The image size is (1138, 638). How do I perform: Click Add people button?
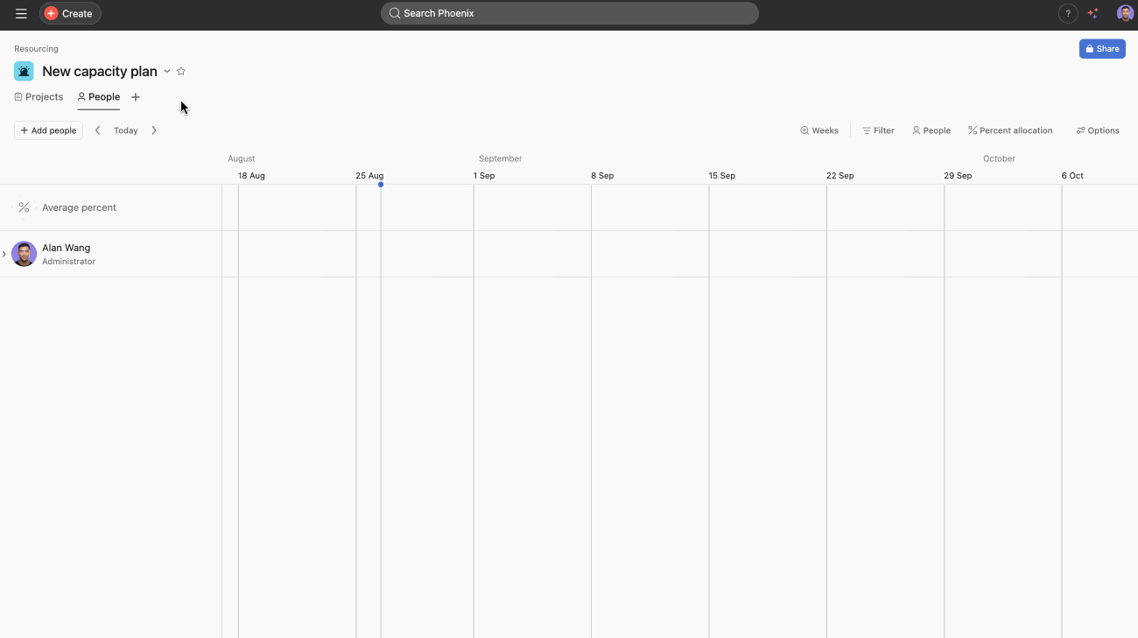click(48, 130)
